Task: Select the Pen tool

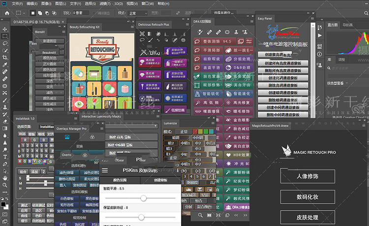Action: [x=5, y=164]
